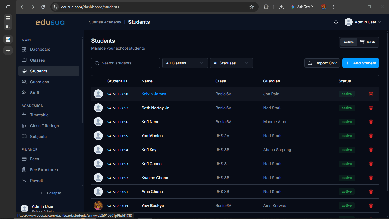View site information icon in address bar
Viewport: 389px width, 219px height.
[x=56, y=7]
